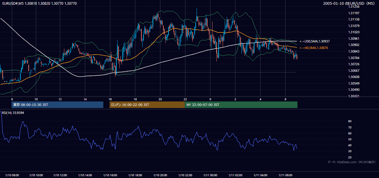Click the 1/10 22:00 date axis label

(x=185, y=175)
